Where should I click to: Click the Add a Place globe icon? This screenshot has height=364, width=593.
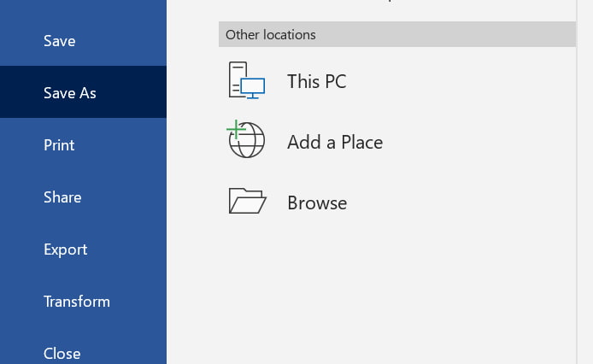point(246,139)
